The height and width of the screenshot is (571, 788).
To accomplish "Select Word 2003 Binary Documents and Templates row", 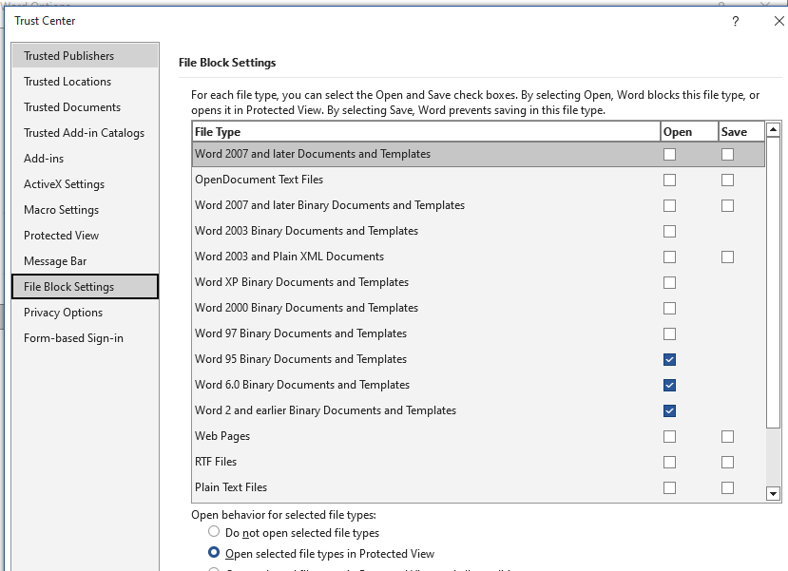I will (x=478, y=231).
